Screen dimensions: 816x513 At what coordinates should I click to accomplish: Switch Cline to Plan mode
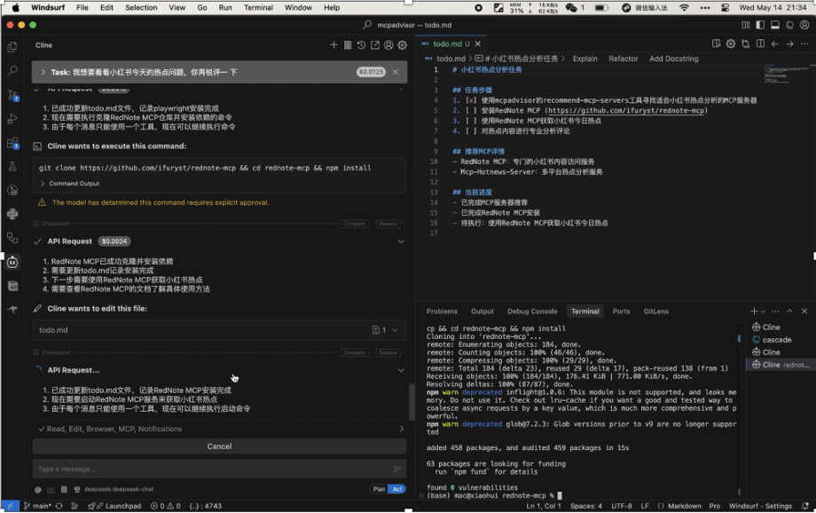[379, 489]
